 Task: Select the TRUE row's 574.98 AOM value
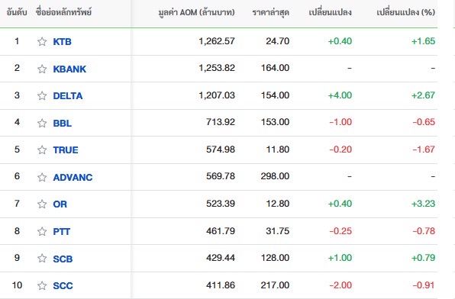click(221, 149)
